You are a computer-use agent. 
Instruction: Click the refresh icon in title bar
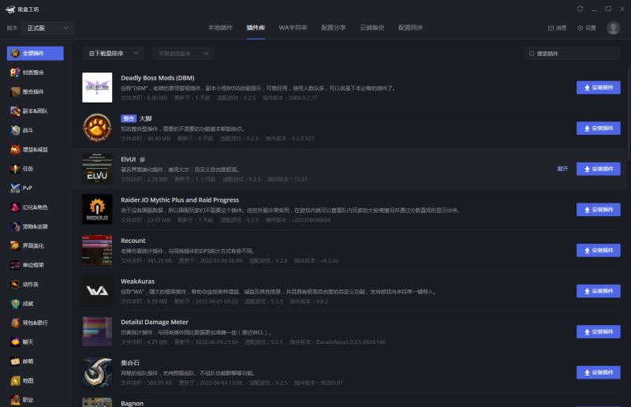point(580,9)
